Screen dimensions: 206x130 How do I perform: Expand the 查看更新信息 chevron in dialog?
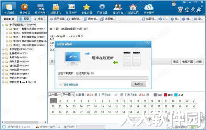click(60, 84)
